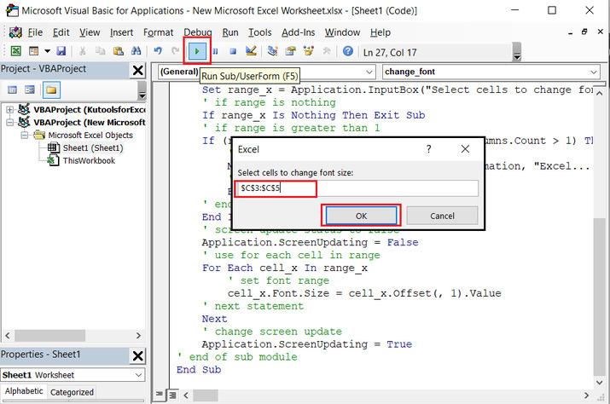The height and width of the screenshot is (404, 610).
Task: Open the Run menu
Action: coord(230,32)
